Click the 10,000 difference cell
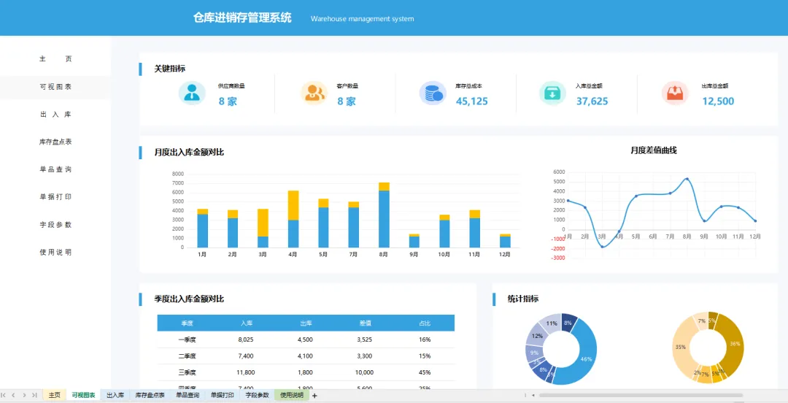788x403 pixels. (x=364, y=372)
